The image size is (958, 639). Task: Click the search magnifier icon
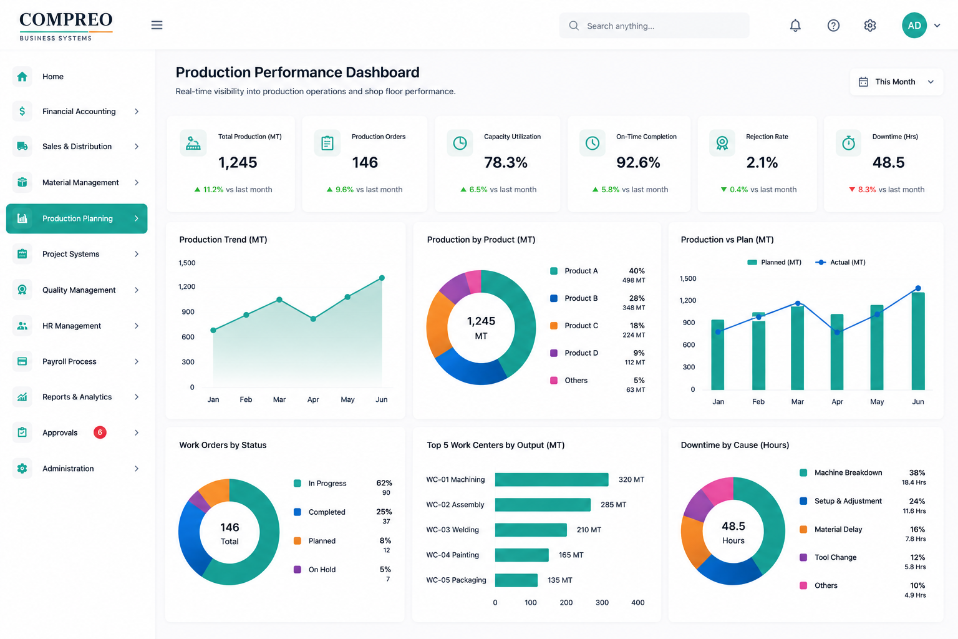574,26
